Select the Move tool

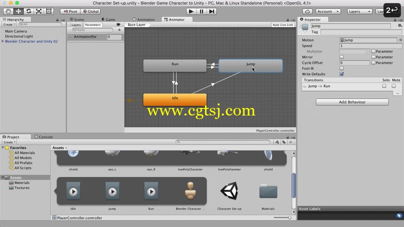pyautogui.click(x=18, y=11)
